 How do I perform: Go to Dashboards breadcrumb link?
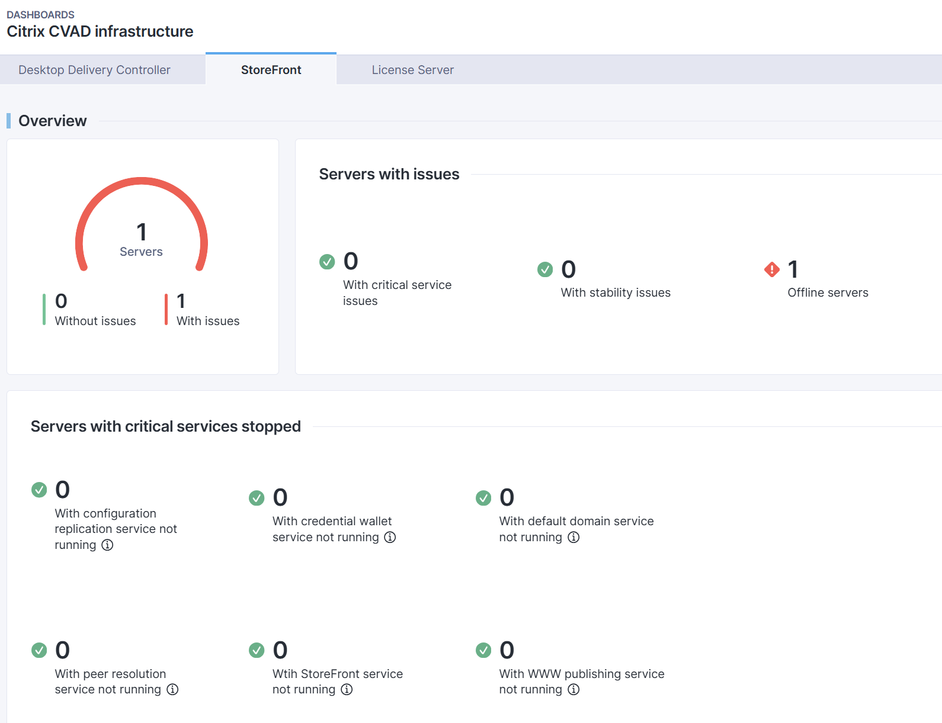[40, 15]
